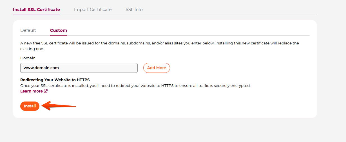Select the Custom sub-tab
346x142 pixels.
tap(59, 30)
